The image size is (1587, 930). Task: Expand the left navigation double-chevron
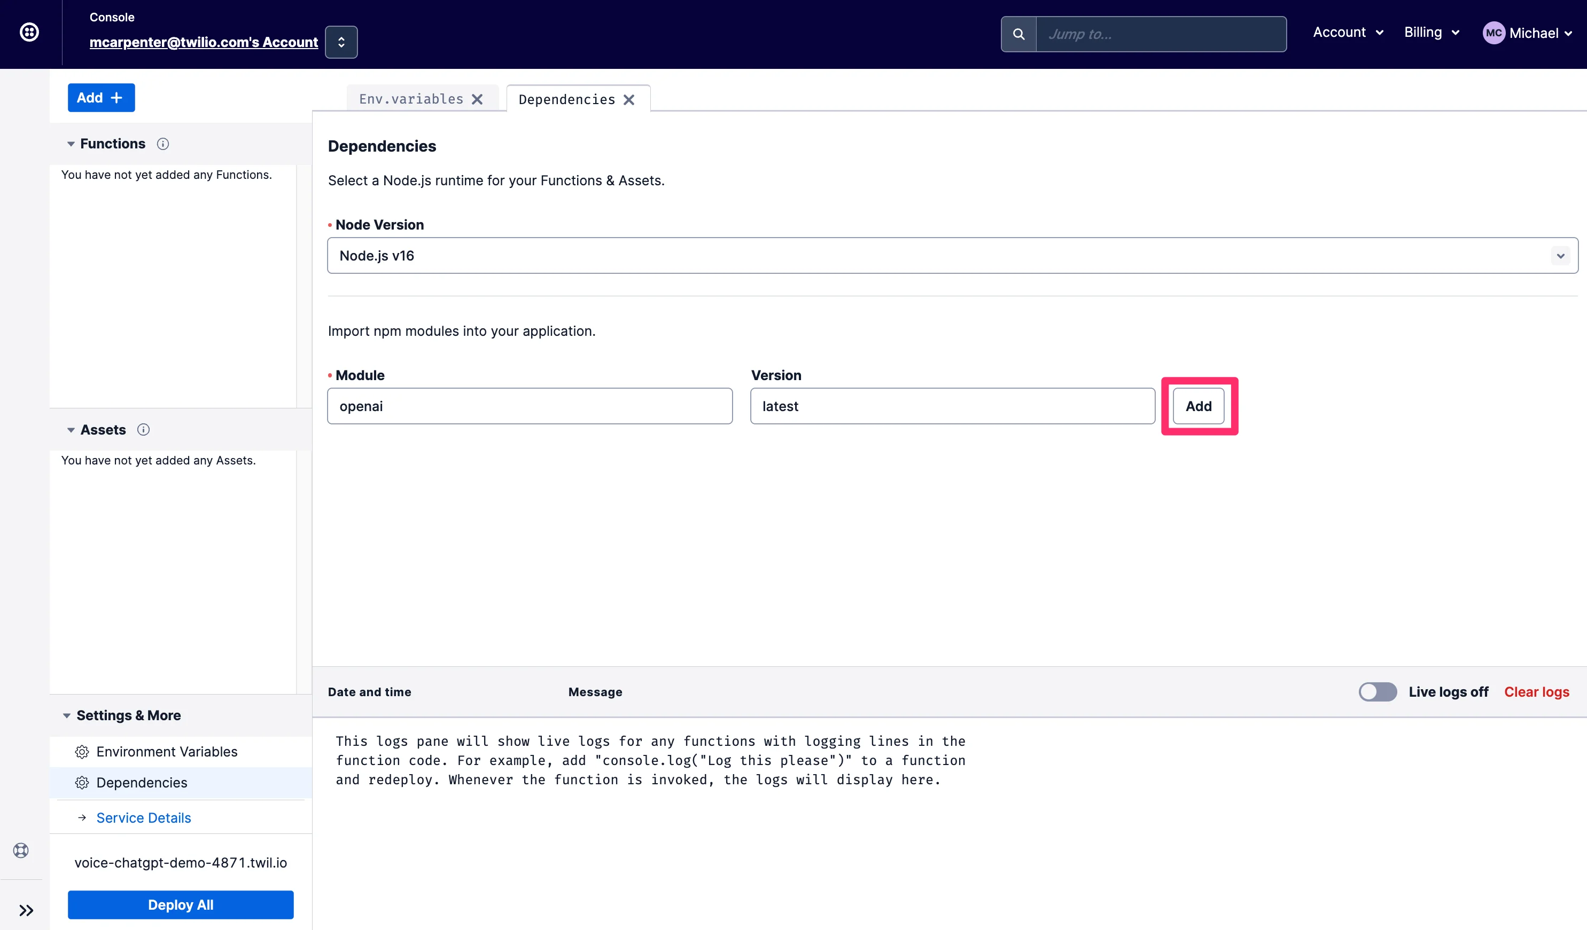coord(26,910)
